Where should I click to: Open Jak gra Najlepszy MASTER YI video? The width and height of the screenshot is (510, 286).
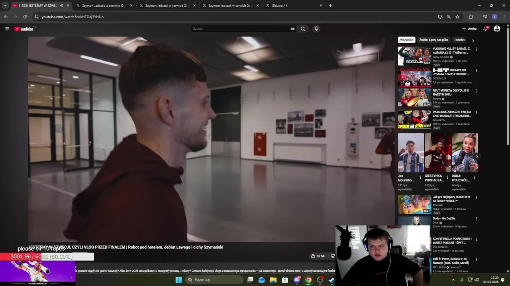[x=451, y=199]
